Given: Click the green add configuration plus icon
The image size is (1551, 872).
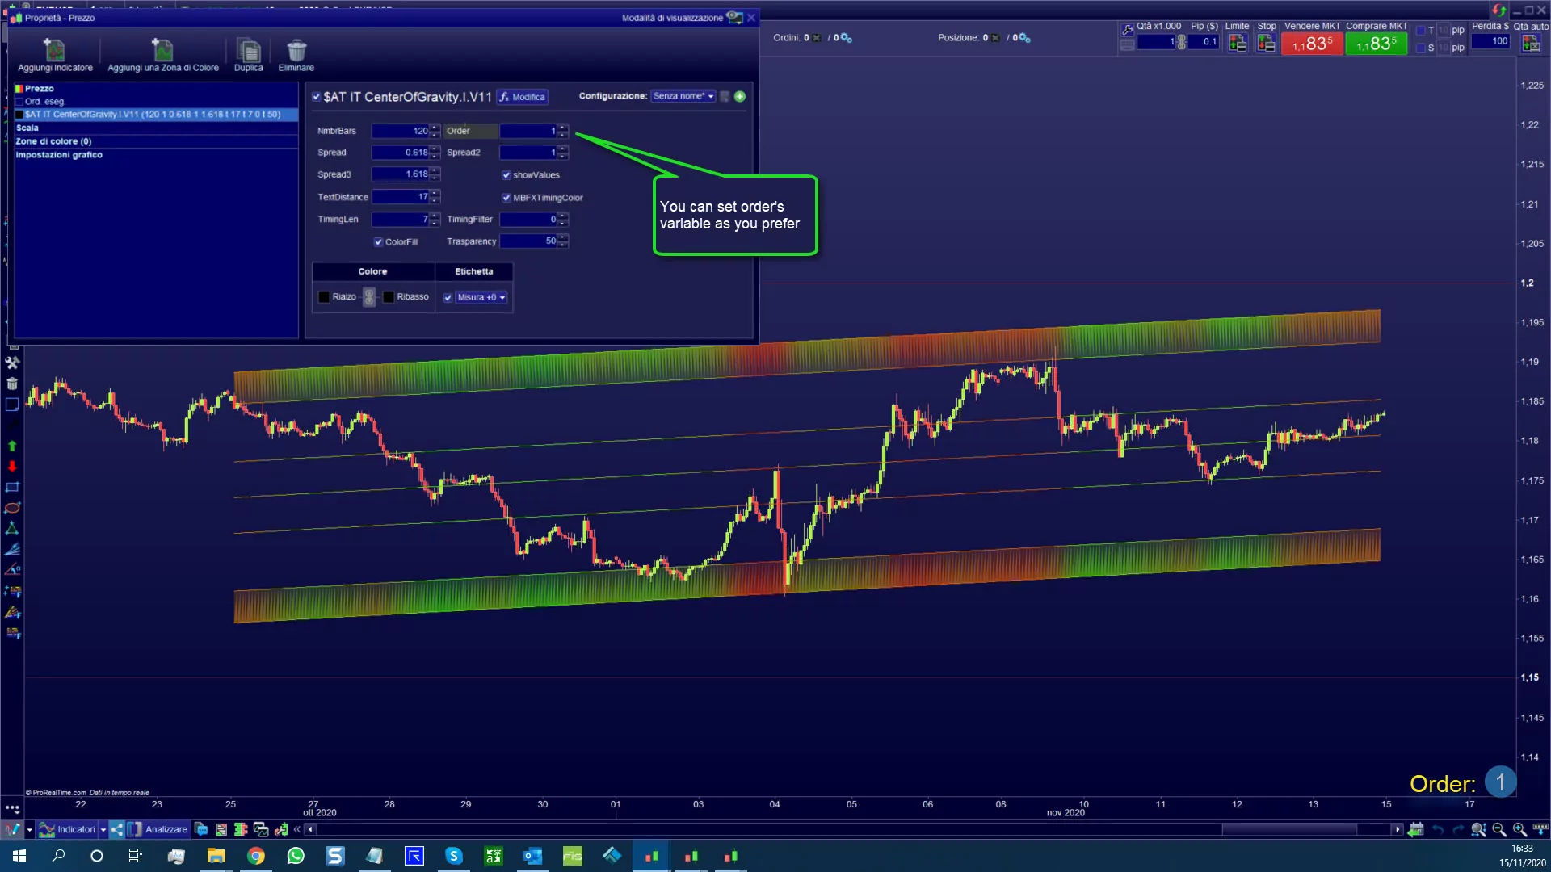Looking at the screenshot, I should [x=740, y=96].
